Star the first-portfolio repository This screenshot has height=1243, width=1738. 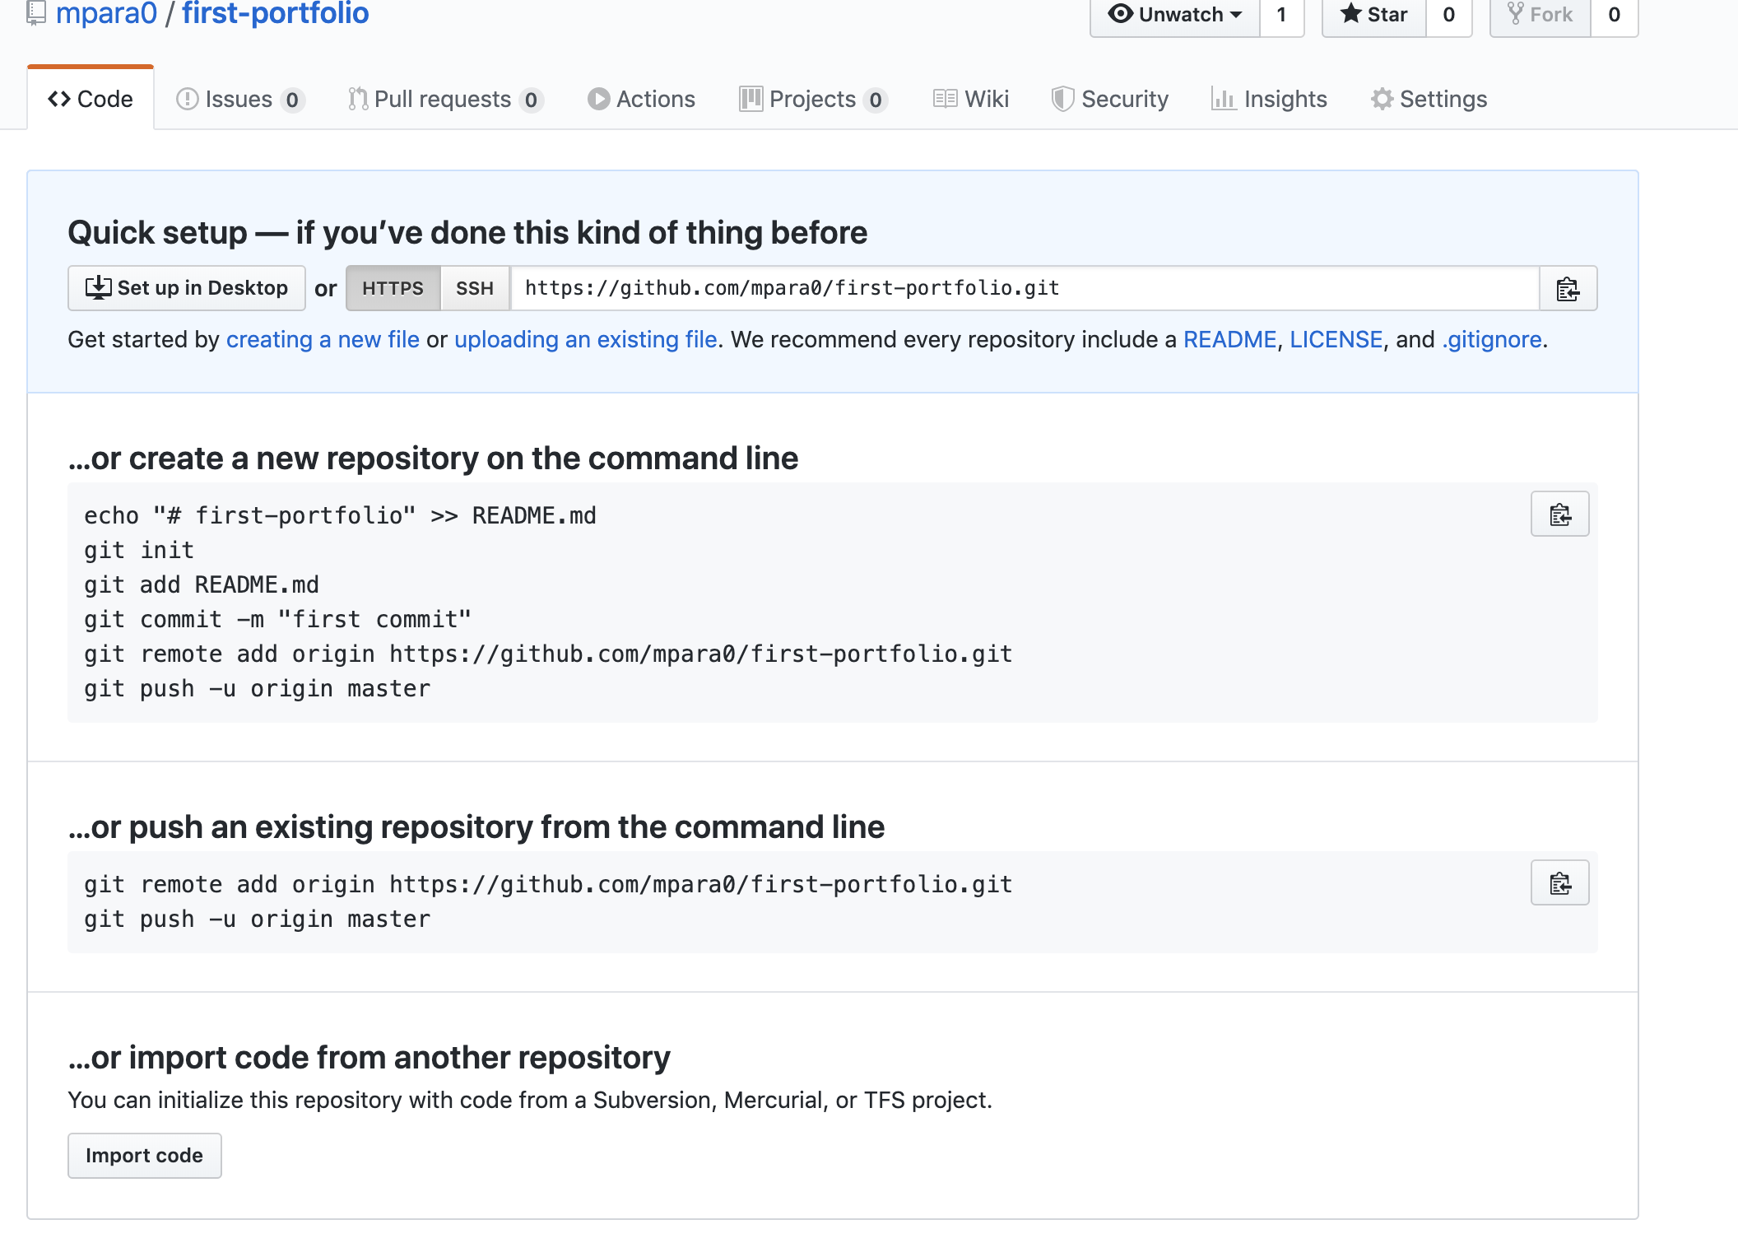coord(1373,13)
